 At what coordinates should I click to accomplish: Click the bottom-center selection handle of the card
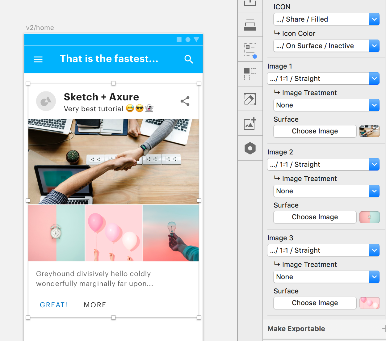tap(113, 318)
